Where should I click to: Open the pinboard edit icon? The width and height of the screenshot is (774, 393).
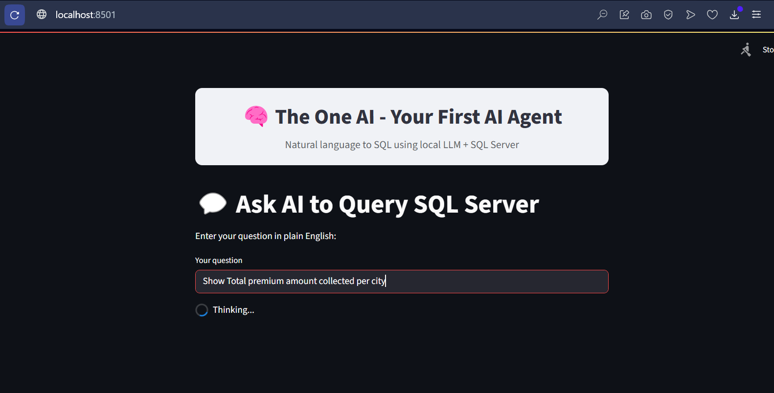pos(624,15)
